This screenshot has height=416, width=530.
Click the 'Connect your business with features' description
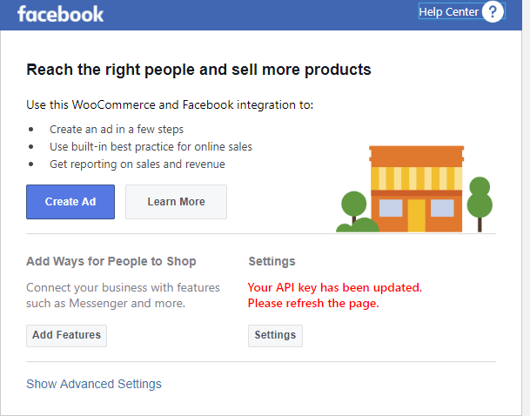pyautogui.click(x=123, y=295)
